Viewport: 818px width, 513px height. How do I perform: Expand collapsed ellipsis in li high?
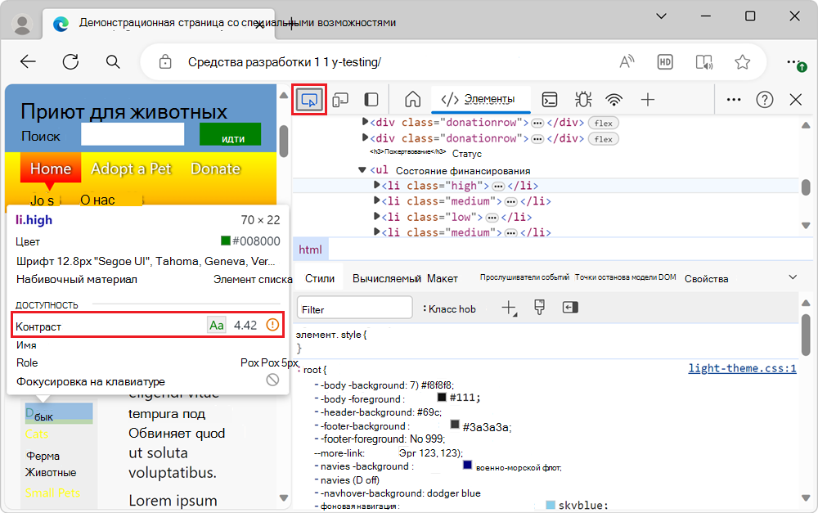coord(498,187)
